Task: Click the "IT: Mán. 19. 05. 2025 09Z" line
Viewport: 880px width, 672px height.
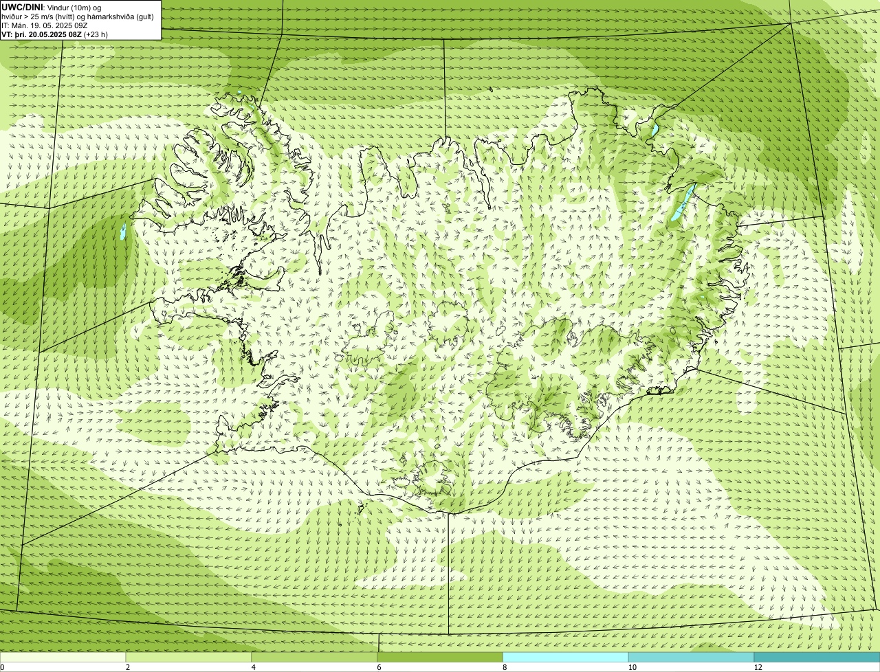Action: coord(45,25)
